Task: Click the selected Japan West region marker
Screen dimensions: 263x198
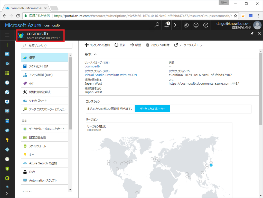Action: pyautogui.click(x=211, y=165)
